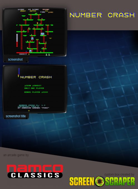Click the 'screenshot title' label
This screenshot has width=138, height=189.
tap(16, 116)
